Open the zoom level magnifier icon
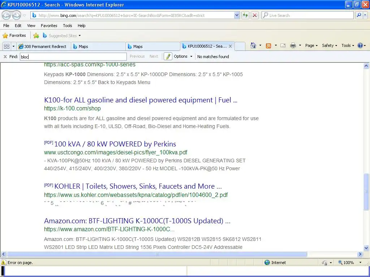The image size is (370, 277). 340,263
